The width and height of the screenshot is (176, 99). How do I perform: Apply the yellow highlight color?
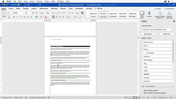(41, 17)
